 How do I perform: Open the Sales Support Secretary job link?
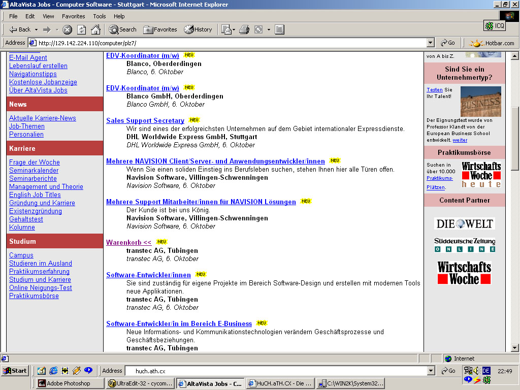coord(145,120)
